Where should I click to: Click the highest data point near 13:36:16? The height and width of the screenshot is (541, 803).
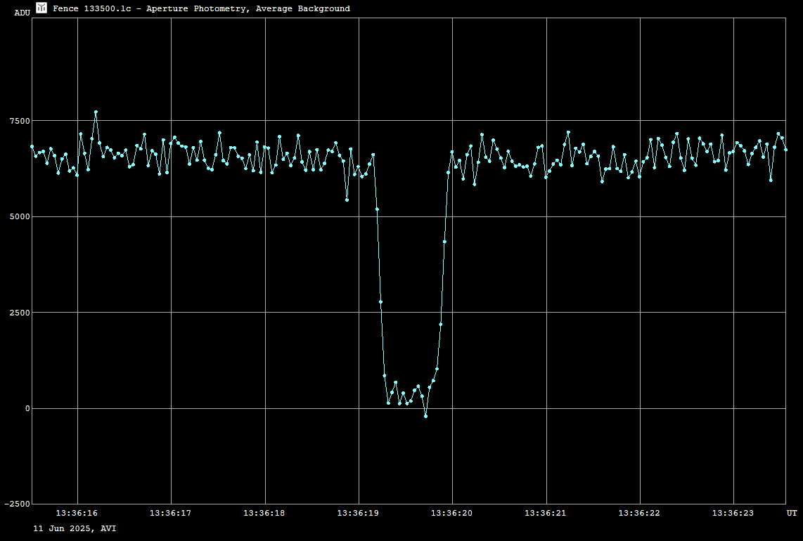[96, 112]
